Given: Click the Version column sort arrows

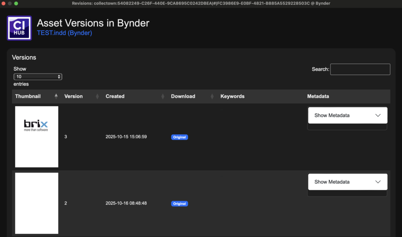Looking at the screenshot, I should coord(97,96).
